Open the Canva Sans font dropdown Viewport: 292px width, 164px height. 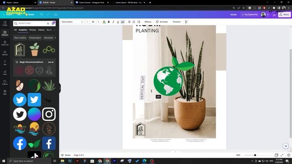click(72, 22)
